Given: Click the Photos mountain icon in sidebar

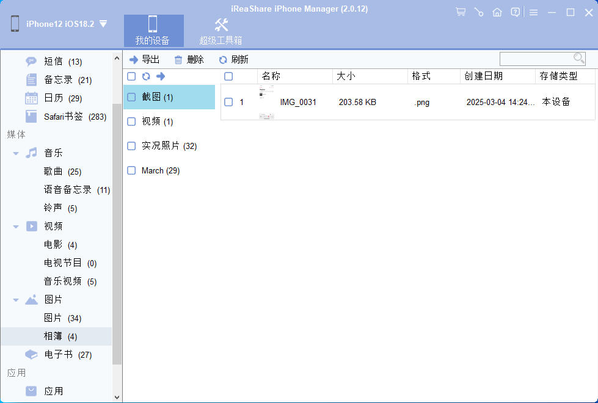Looking at the screenshot, I should (31, 299).
